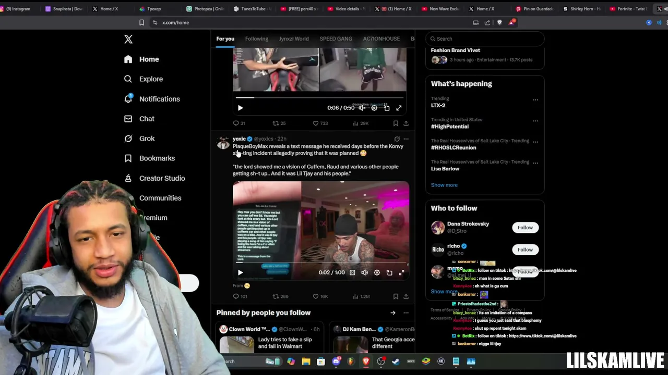
Task: Follow Dana Strokovsky
Action: point(525,228)
